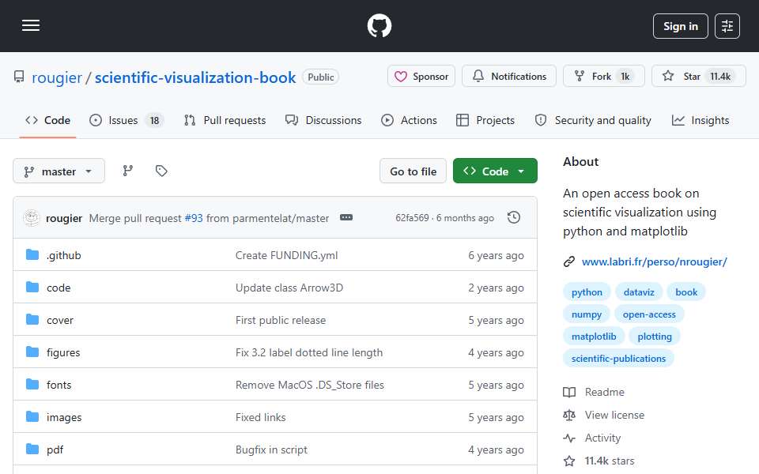Open the Discussions tab

coord(323,120)
